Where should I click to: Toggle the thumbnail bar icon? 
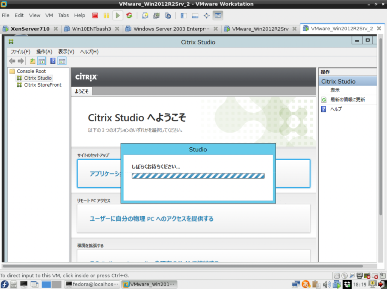[195, 15]
